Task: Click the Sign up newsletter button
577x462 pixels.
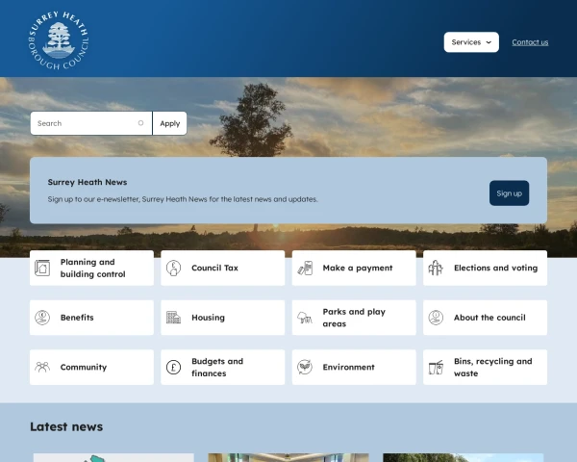Action: (x=509, y=193)
